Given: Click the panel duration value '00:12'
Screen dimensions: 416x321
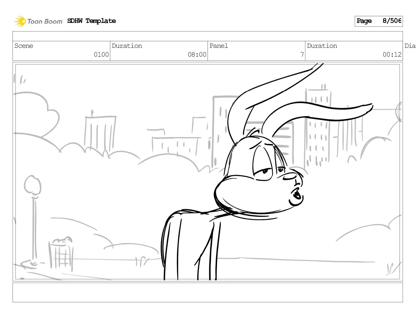Looking at the screenshot, I should (x=392, y=55).
